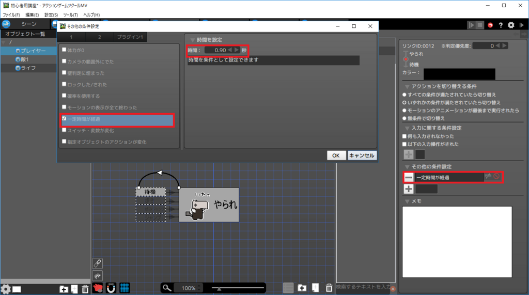The image size is (529, 295).
Task: Click the minus button beside 一定時間が経過
Action: [x=409, y=177]
